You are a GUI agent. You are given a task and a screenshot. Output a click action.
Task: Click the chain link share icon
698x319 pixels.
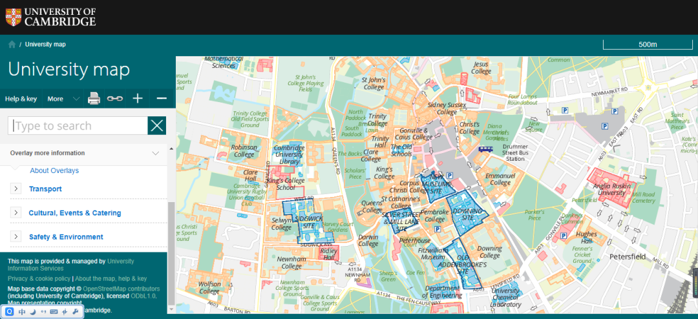pos(114,99)
